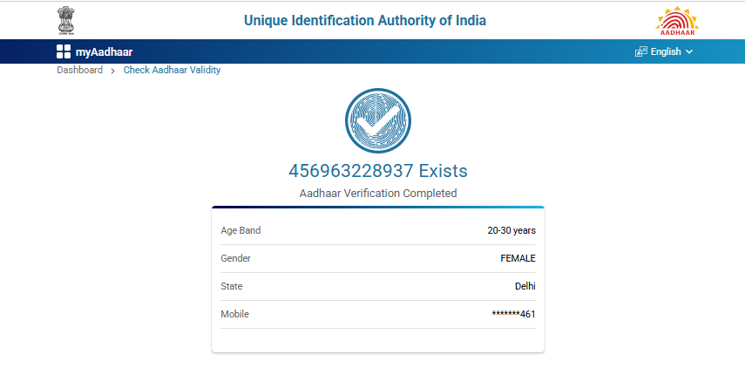Click Aadhaar Verification Completed text
The image size is (745, 375).
point(377,193)
